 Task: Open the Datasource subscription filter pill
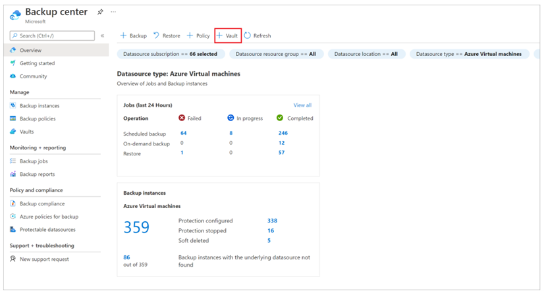click(x=170, y=54)
